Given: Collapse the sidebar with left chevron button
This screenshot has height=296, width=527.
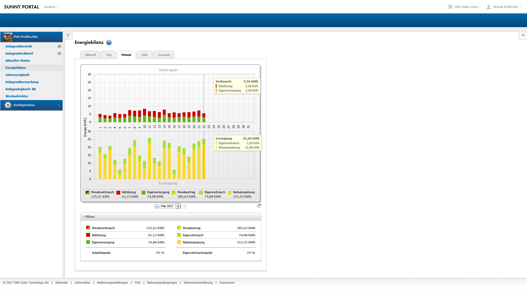Looking at the screenshot, I should (68, 35).
